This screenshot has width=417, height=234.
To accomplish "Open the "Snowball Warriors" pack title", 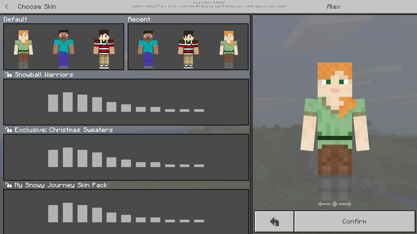I will click(x=44, y=74).
